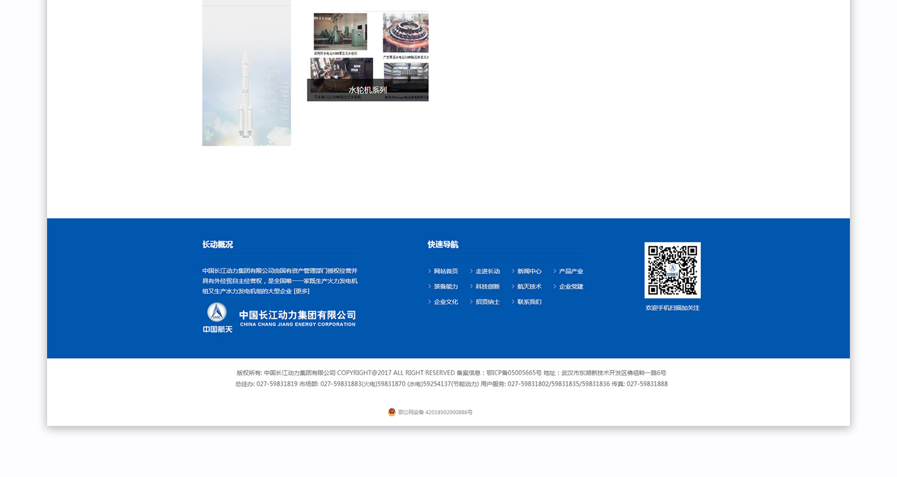Go to 企业党建 footer link
Image resolution: width=897 pixels, height=477 pixels.
click(x=571, y=287)
